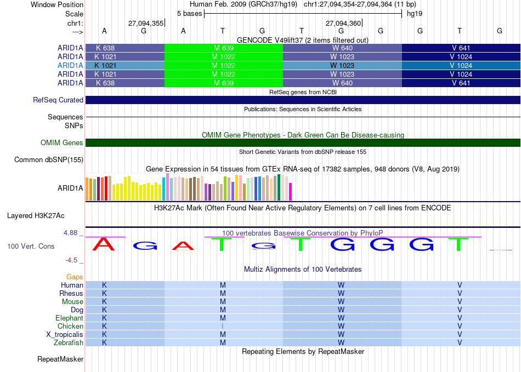Click the dark green OMIM Genes bar

coord(303,142)
